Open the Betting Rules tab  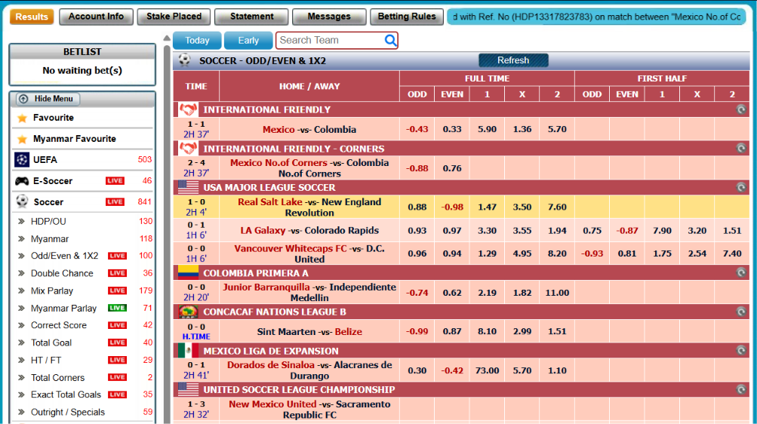(x=407, y=17)
